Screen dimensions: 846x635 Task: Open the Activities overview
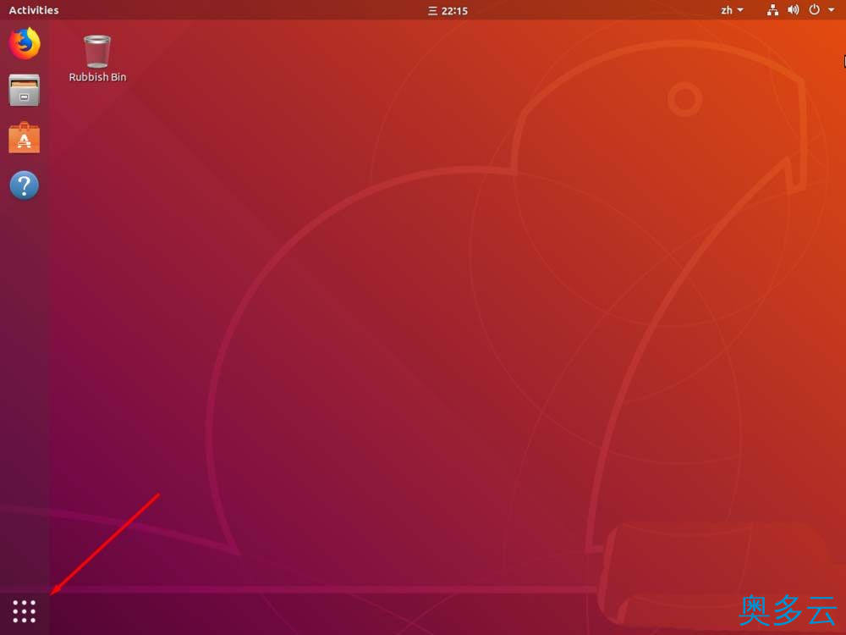point(34,10)
